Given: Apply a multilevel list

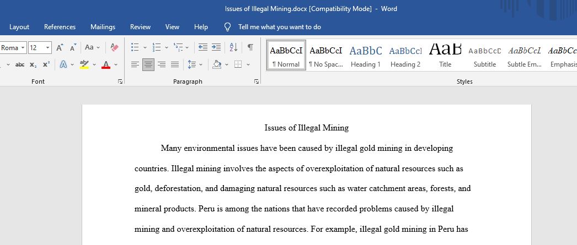Looking at the screenshot, I should pyautogui.click(x=178, y=47).
